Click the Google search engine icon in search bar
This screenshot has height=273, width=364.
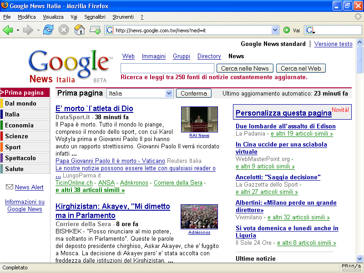click(310, 30)
